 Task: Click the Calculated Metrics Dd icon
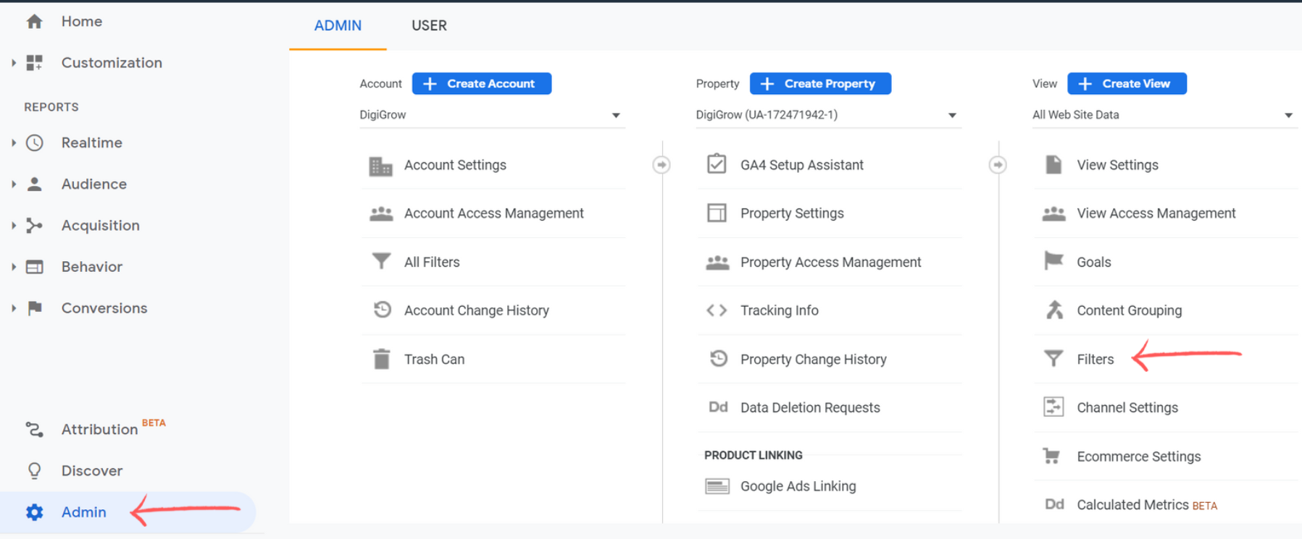coord(1054,504)
